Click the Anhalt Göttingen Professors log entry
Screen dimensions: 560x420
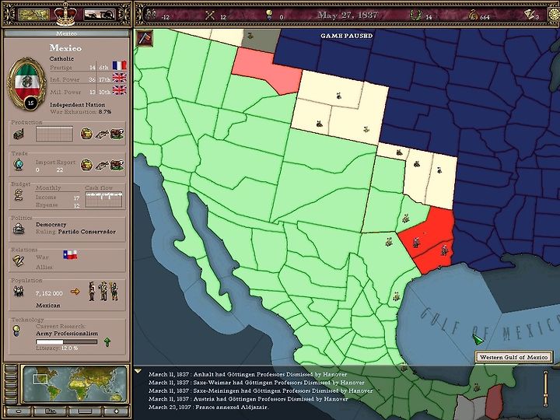coord(248,374)
